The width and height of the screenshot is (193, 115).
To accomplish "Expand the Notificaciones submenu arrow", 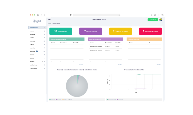I will pyautogui.click(x=42, y=65).
